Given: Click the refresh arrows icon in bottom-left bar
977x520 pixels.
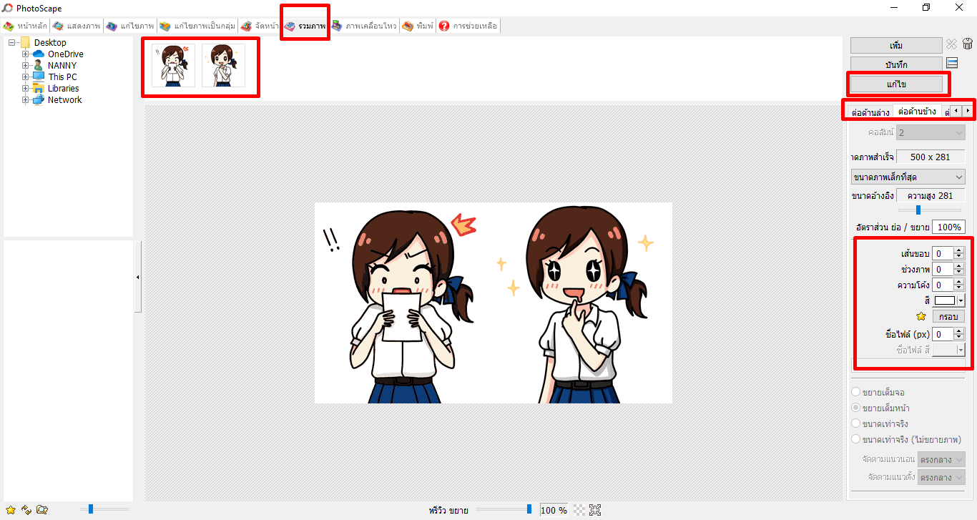Looking at the screenshot, I should click(x=26, y=509).
